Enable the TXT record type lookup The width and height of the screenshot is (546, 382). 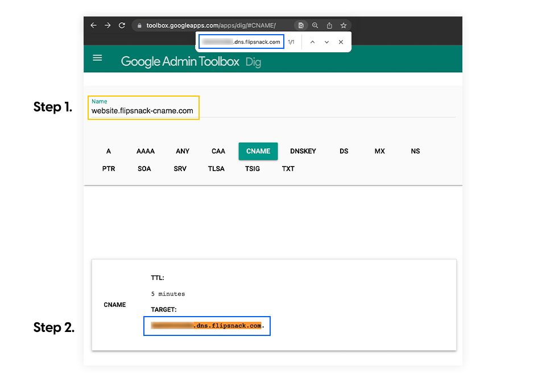(288, 168)
